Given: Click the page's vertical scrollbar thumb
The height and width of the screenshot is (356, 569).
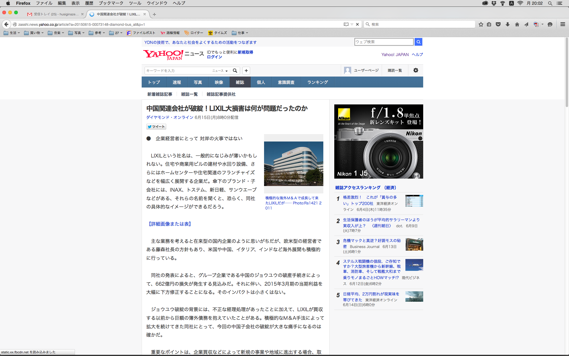Looking at the screenshot, I should (567, 73).
